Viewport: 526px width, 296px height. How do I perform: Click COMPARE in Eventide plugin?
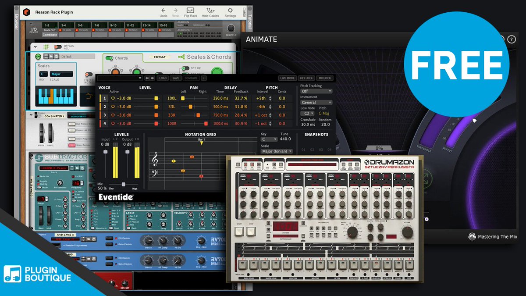tap(191, 78)
